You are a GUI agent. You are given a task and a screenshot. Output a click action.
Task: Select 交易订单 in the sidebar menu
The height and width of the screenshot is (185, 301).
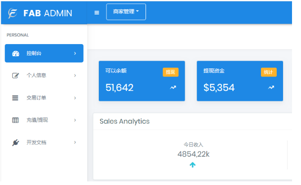36,98
